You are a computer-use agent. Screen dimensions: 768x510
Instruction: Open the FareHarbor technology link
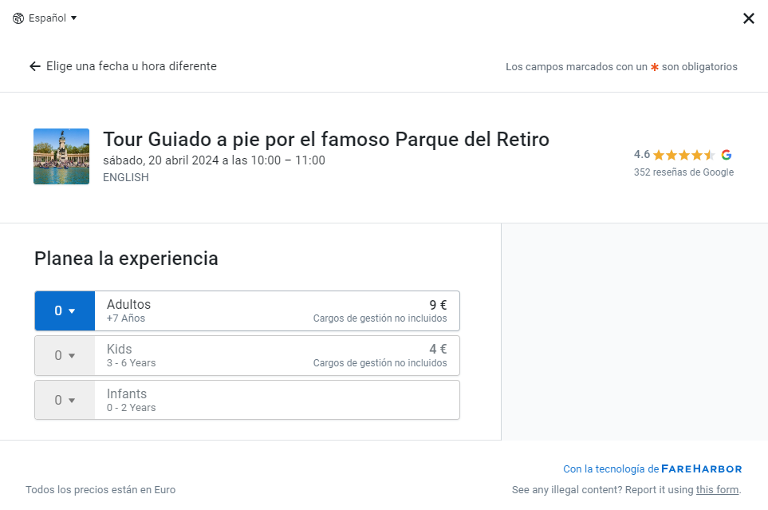point(701,469)
